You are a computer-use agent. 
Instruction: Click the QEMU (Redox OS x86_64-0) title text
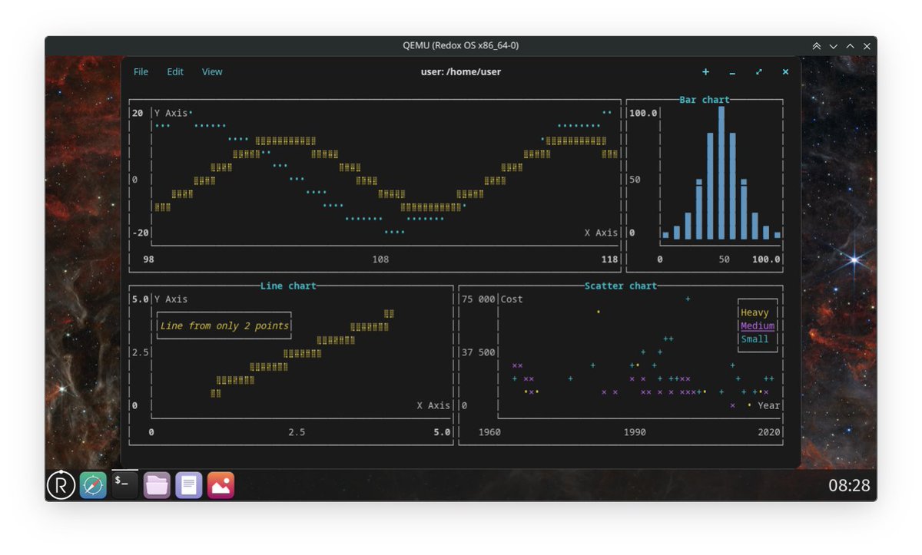click(x=461, y=45)
